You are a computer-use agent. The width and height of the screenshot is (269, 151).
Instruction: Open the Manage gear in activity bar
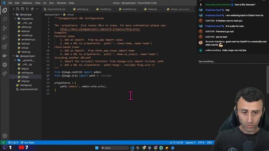[x=5, y=136]
